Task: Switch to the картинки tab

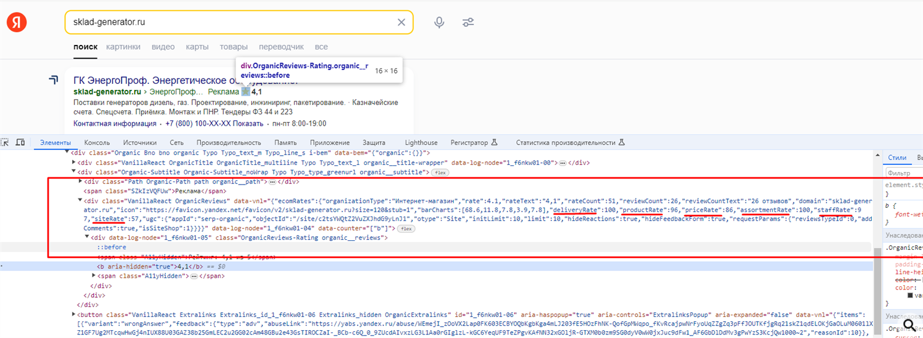Action: pyautogui.click(x=123, y=47)
